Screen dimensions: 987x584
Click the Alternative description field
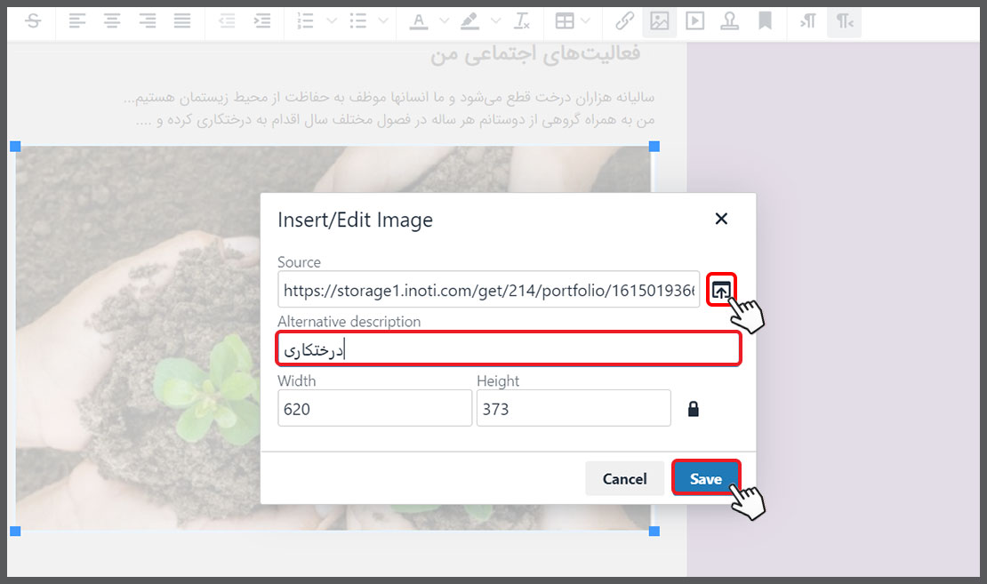509,348
